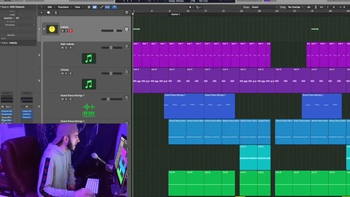350x197 pixels.
Task: Open the Channel EQ plugin slot
Action: click(x=7, y=111)
